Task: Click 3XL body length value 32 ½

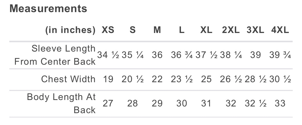Action: coord(256,104)
